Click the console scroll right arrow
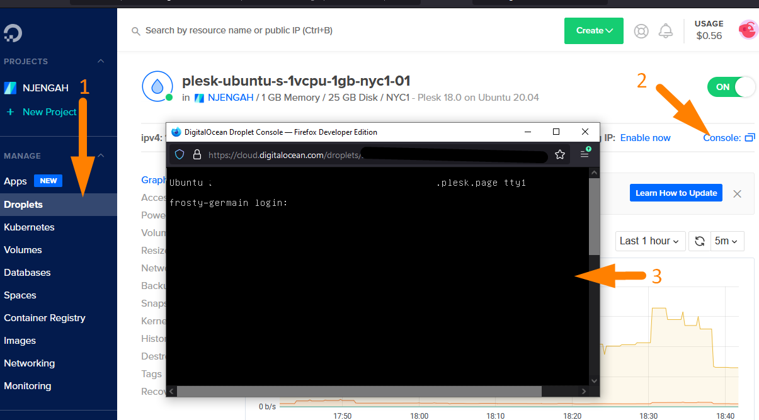Image resolution: width=759 pixels, height=420 pixels. coord(584,391)
